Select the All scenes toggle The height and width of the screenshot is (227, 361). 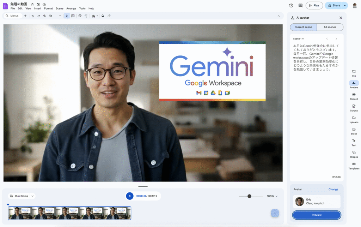tap(330, 27)
